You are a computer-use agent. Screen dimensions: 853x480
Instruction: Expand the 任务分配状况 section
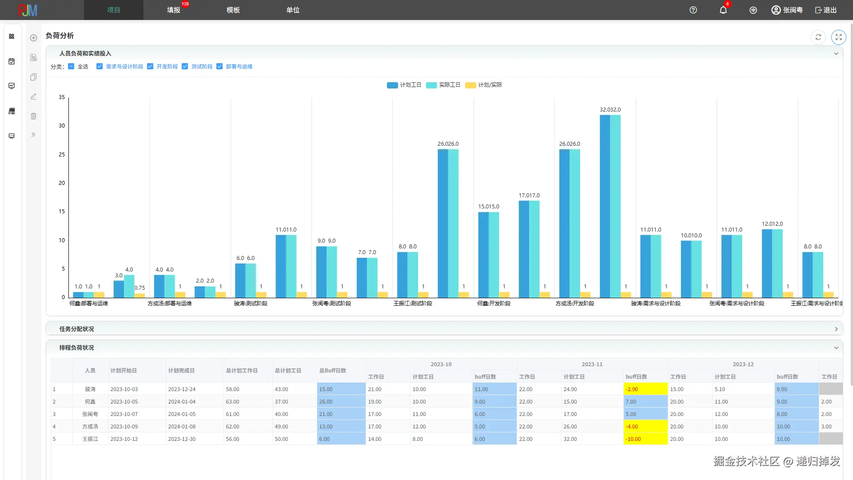click(x=836, y=329)
